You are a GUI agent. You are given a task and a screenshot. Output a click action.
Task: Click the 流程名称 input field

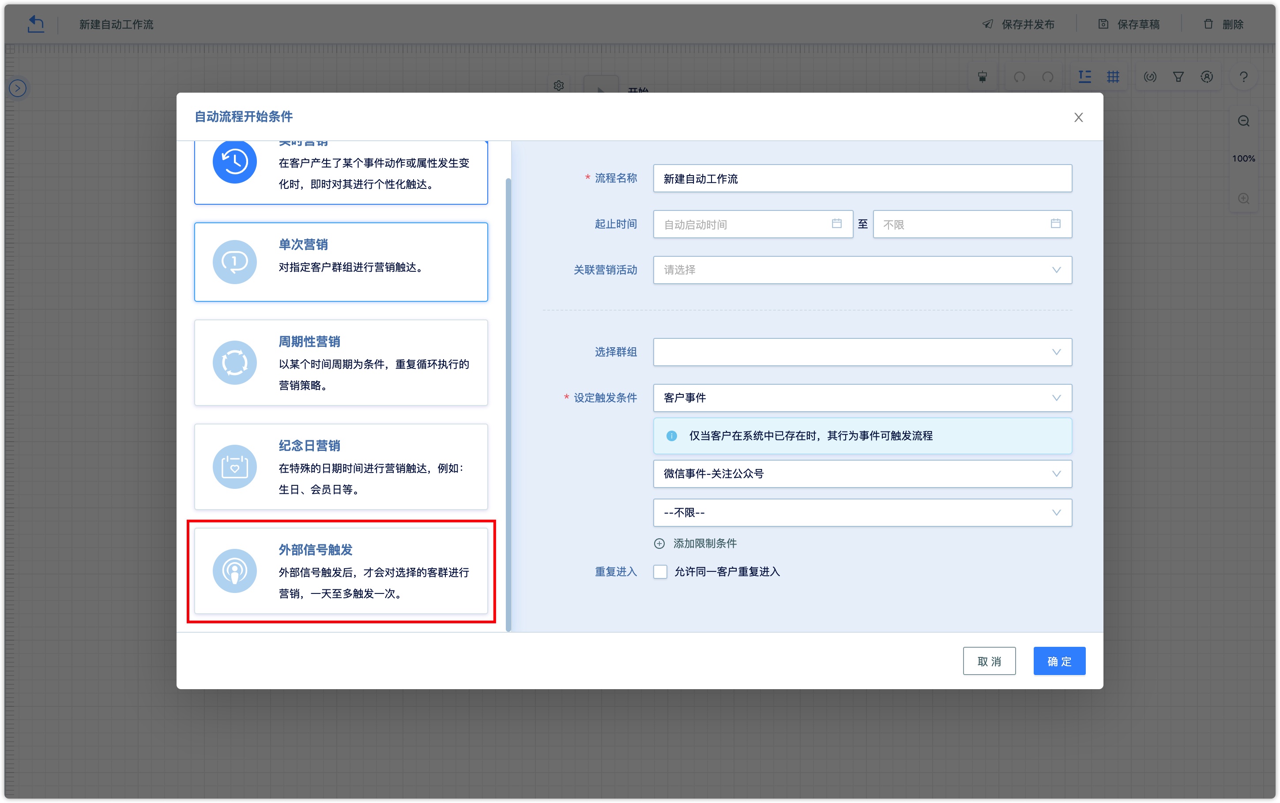coord(862,178)
